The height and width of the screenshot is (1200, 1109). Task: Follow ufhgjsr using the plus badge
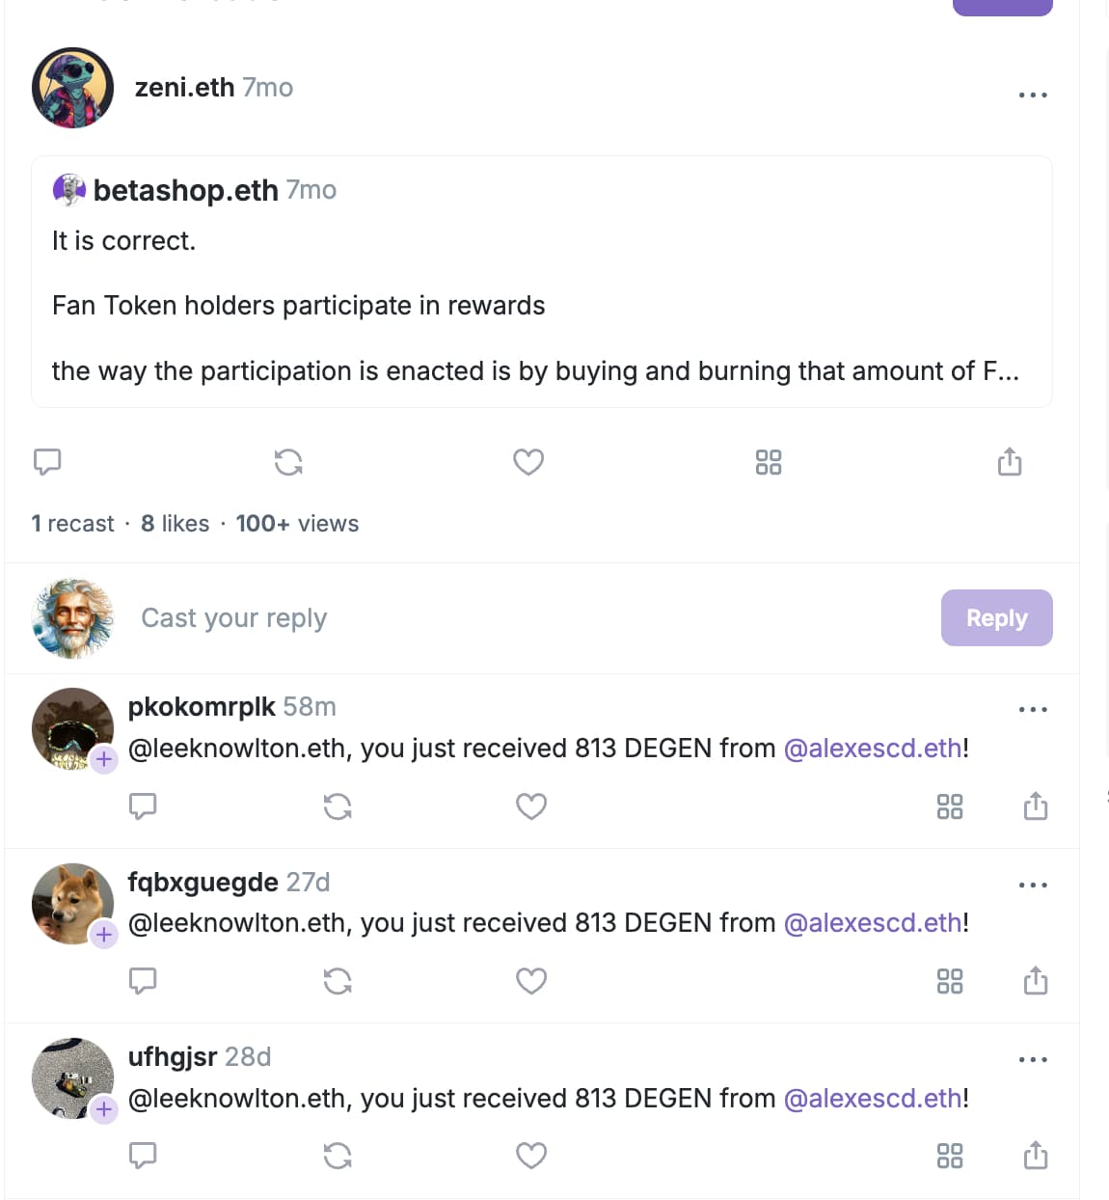point(104,1110)
